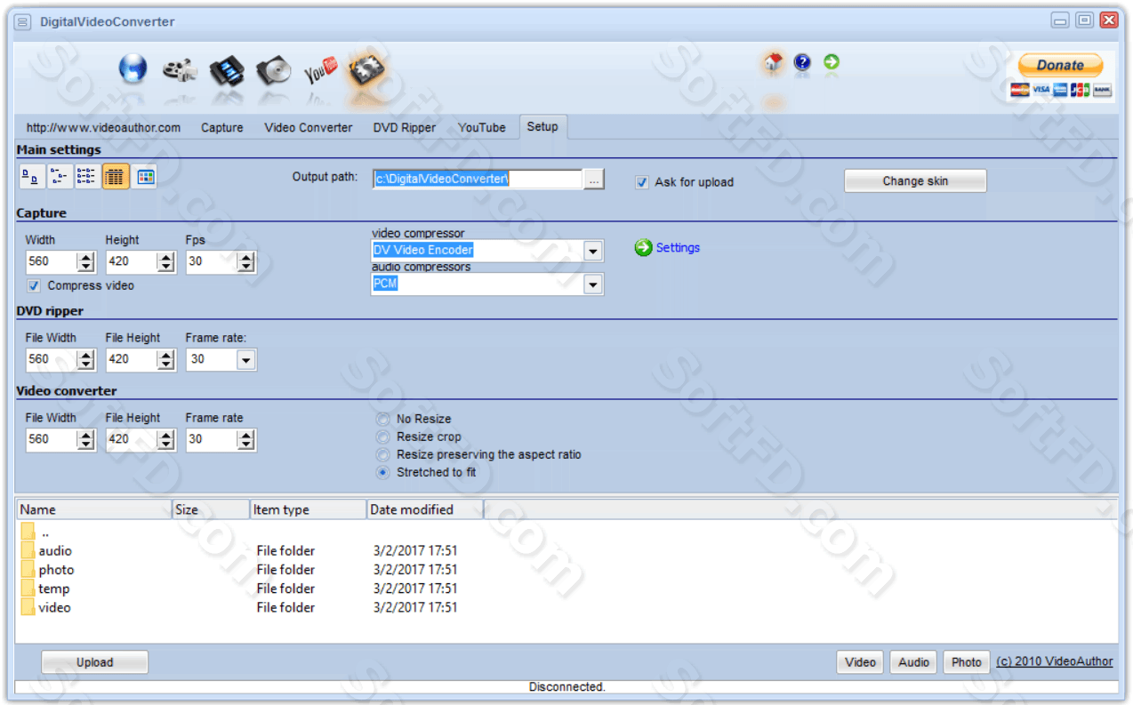Select the Resize crop radio option
Image resolution: width=1133 pixels, height=705 pixels.
click(382, 437)
